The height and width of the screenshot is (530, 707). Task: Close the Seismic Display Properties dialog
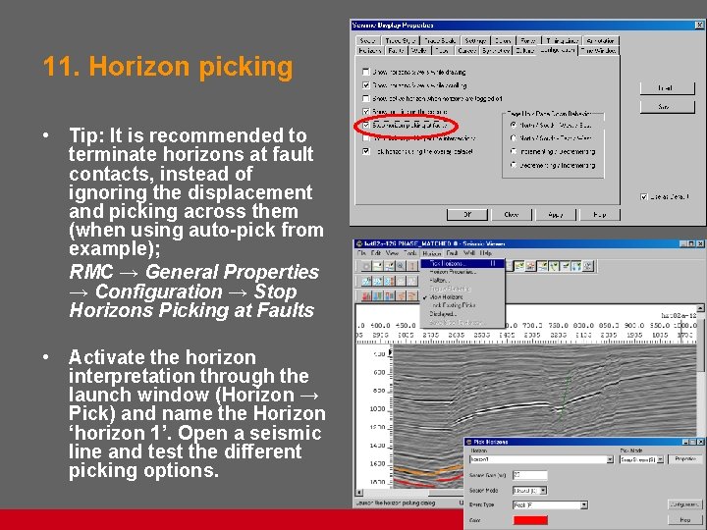pyautogui.click(x=699, y=26)
